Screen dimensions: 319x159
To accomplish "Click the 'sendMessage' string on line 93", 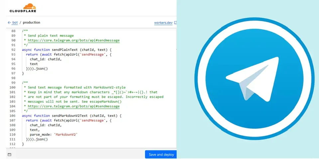I will (93, 55).
